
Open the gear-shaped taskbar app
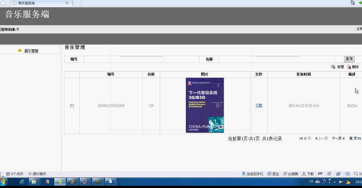tap(85, 182)
